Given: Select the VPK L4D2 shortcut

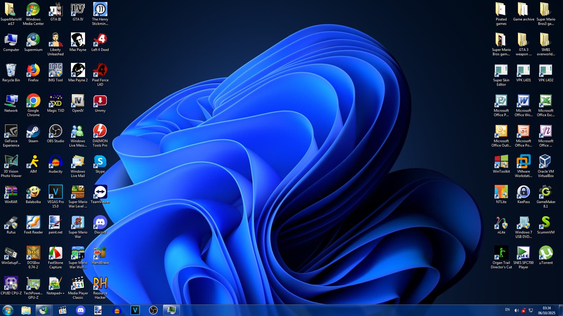Looking at the screenshot, I should [x=546, y=73].
